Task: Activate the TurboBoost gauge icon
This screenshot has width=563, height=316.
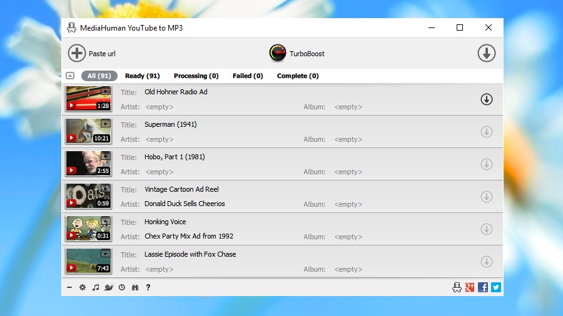Action: 278,53
